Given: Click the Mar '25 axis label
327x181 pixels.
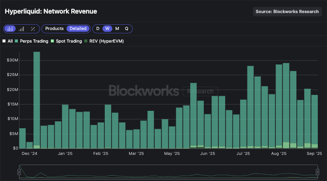Looking at the screenshot, I should (136, 153).
